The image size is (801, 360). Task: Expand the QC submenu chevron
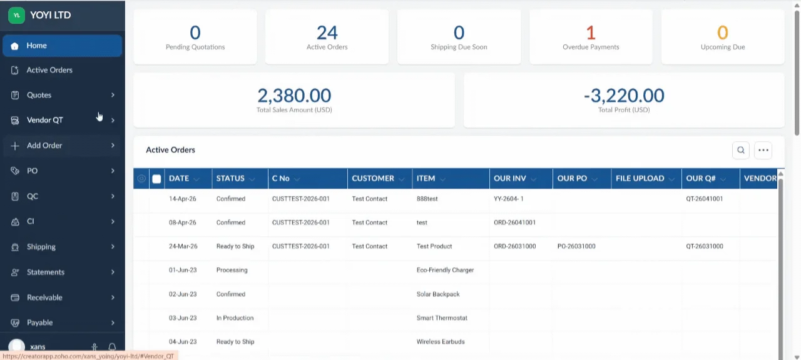pyautogui.click(x=113, y=196)
